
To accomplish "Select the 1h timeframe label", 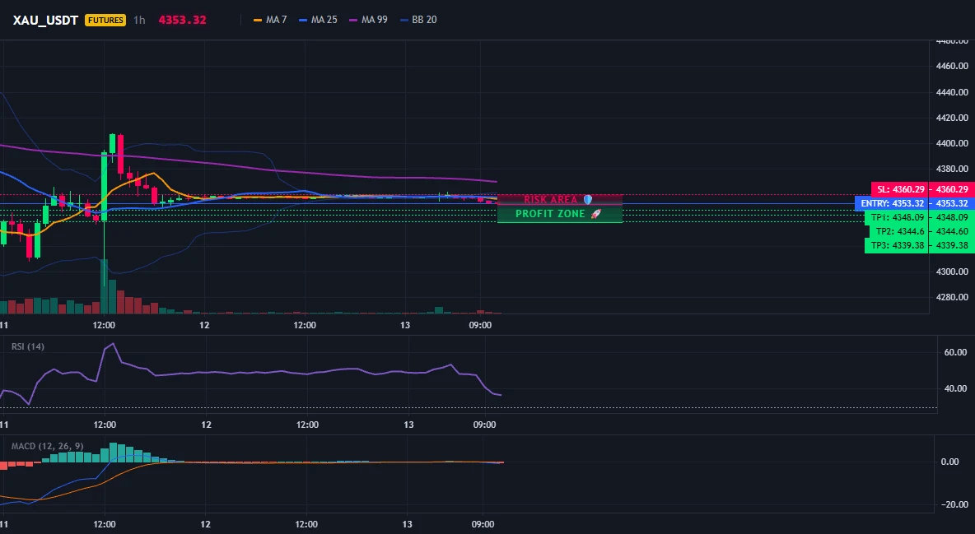I will pyautogui.click(x=139, y=20).
